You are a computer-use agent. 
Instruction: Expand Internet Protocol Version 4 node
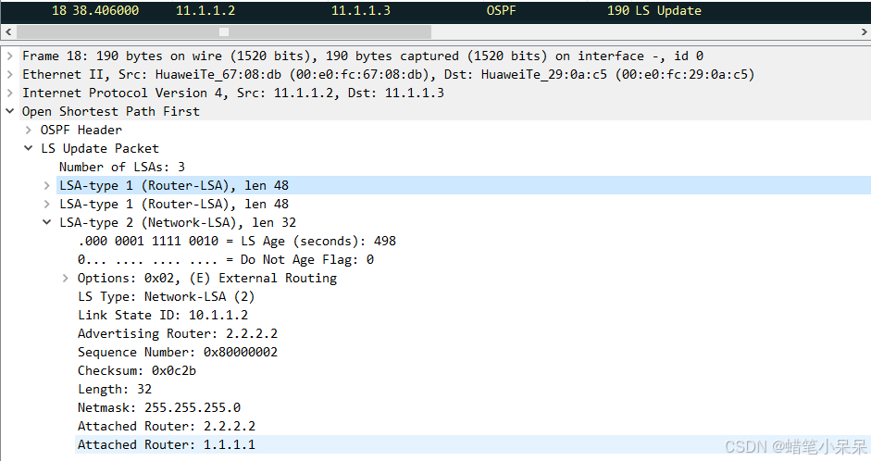[9, 93]
